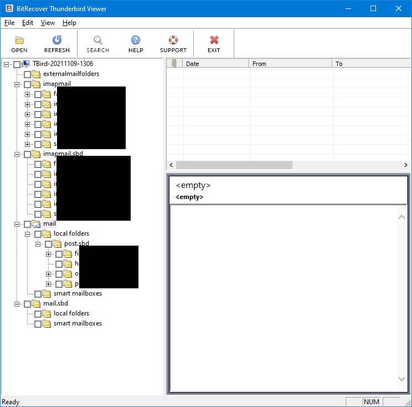
Task: Click the mail.sbd folder icon
Action: 36,304
